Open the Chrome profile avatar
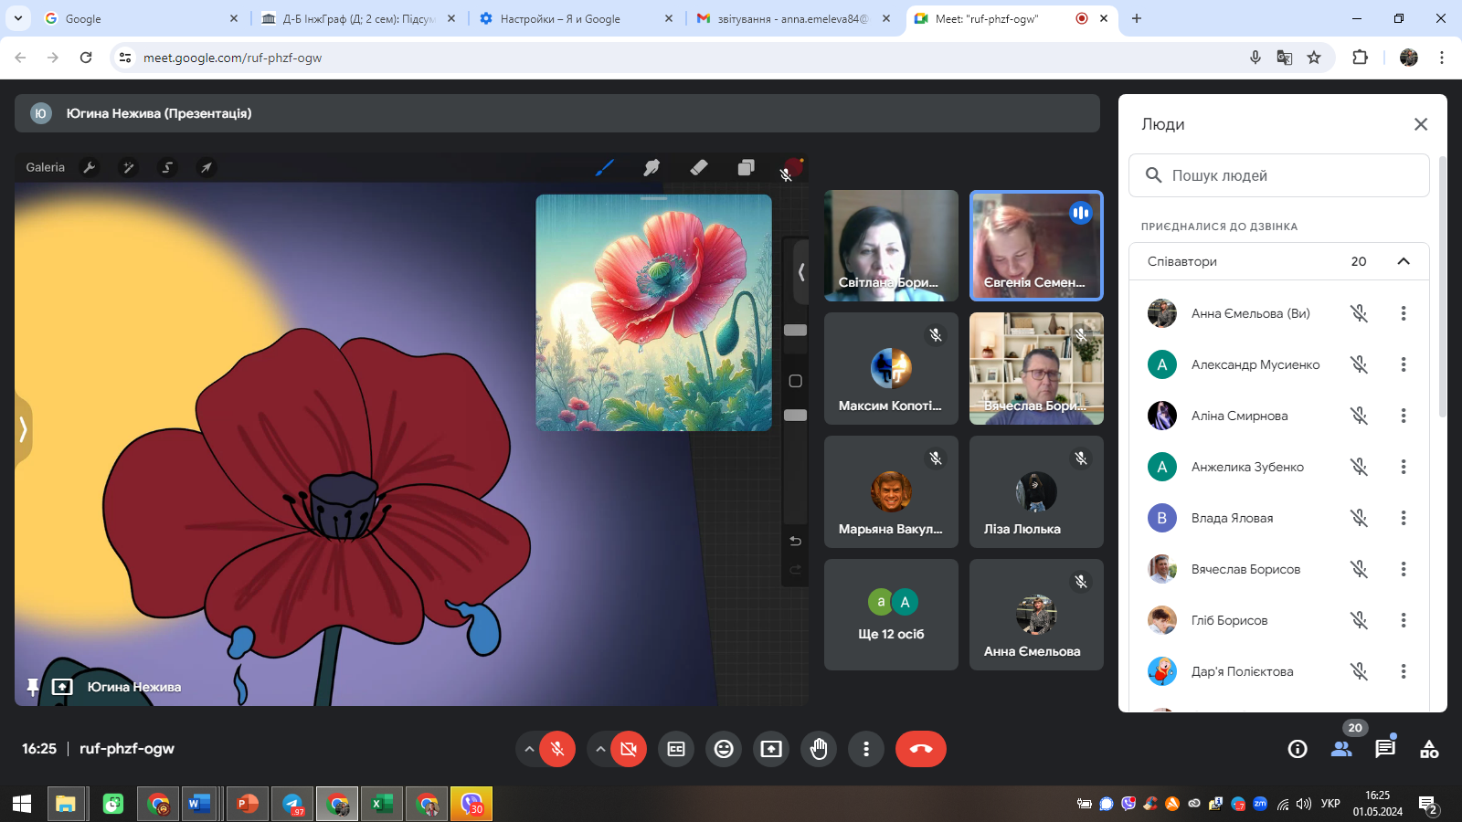The width and height of the screenshot is (1462, 822). click(1409, 58)
